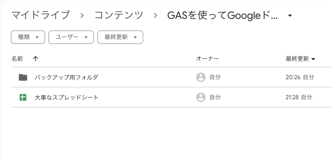The height and width of the screenshot is (158, 332).
Task: Click the green Sheets icon for 大事なスプレッドシート
Action: pos(23,97)
